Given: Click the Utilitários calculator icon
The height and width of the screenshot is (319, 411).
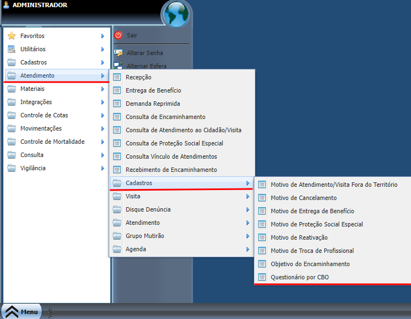Looking at the screenshot, I should (x=12, y=49).
